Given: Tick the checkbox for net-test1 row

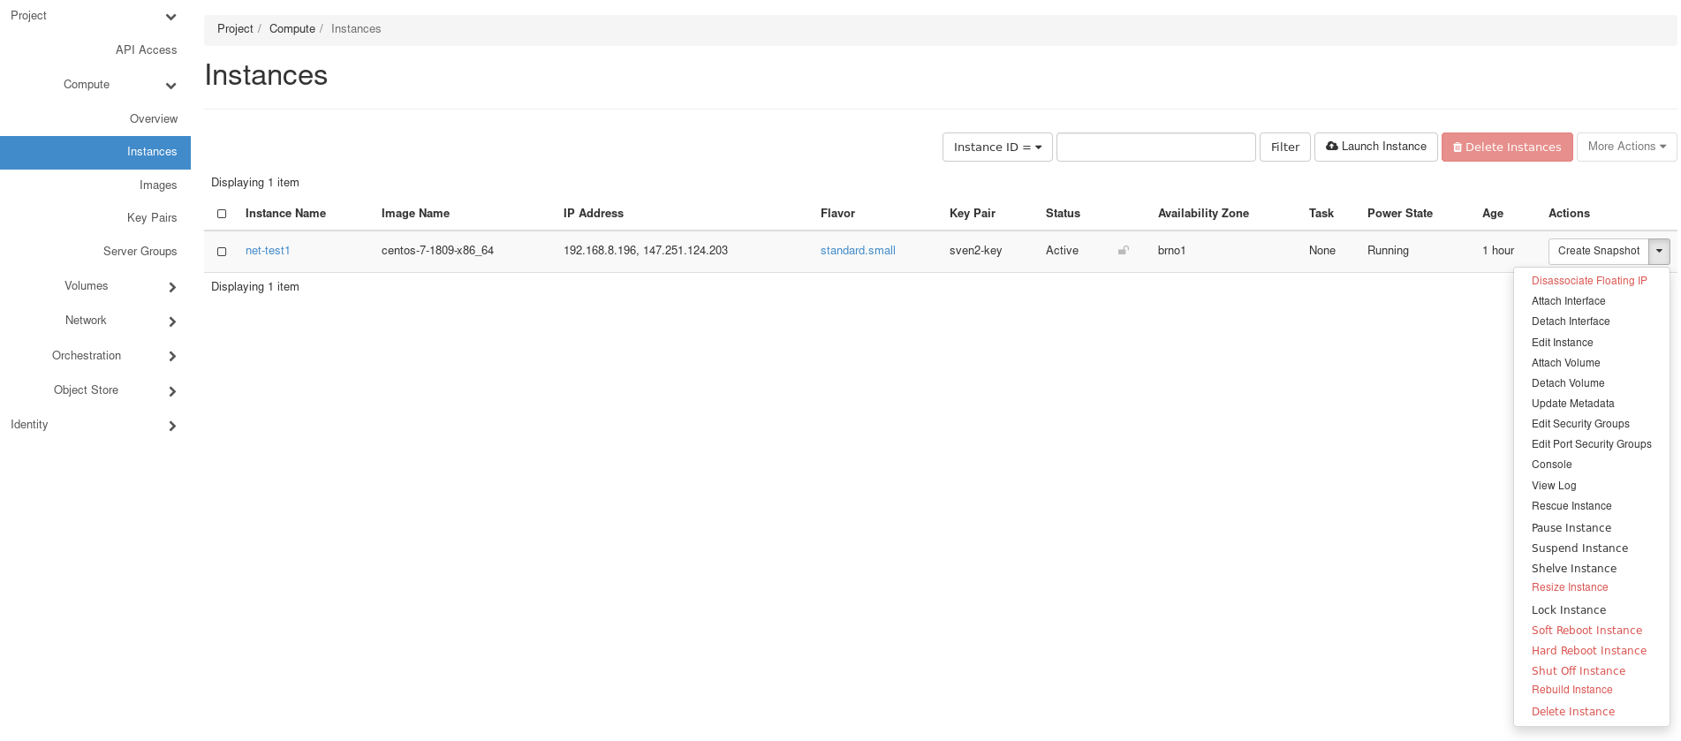Looking at the screenshot, I should [222, 252].
